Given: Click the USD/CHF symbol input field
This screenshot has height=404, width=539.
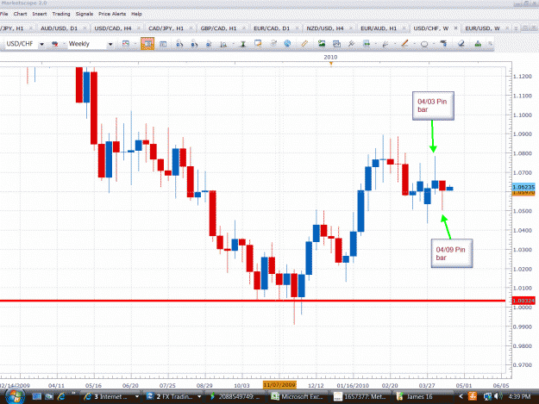Looking at the screenshot, I should pyautogui.click(x=22, y=44).
